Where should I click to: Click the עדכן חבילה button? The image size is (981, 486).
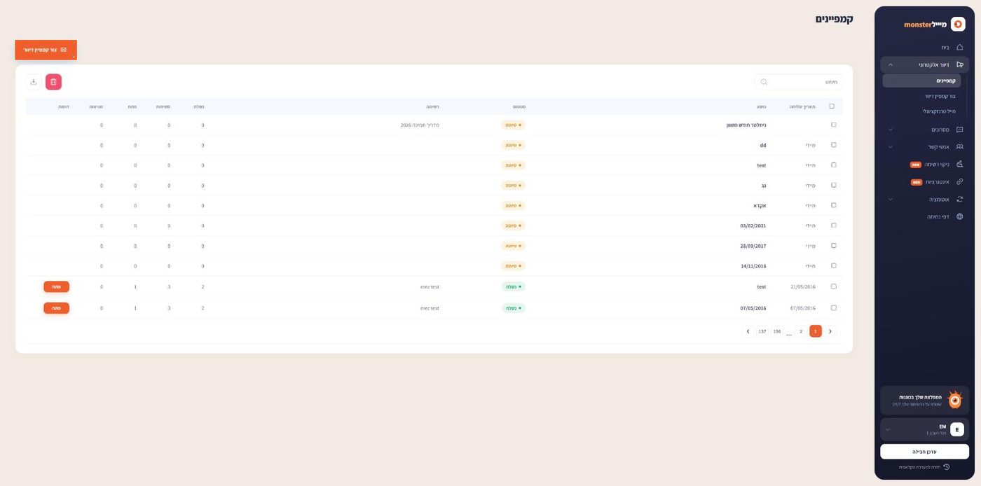point(924,452)
